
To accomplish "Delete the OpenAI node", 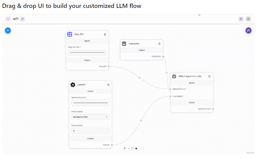I will [108, 85].
